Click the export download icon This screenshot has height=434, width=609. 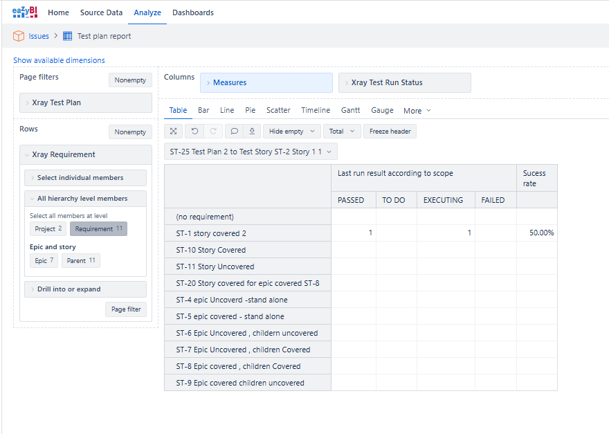pyautogui.click(x=252, y=132)
